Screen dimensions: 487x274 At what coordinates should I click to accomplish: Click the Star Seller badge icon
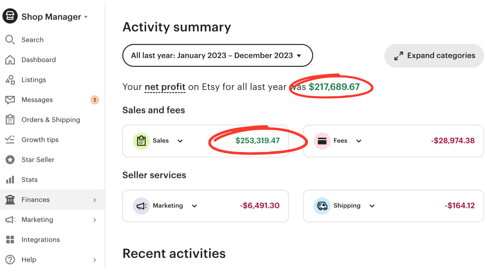pos(10,160)
